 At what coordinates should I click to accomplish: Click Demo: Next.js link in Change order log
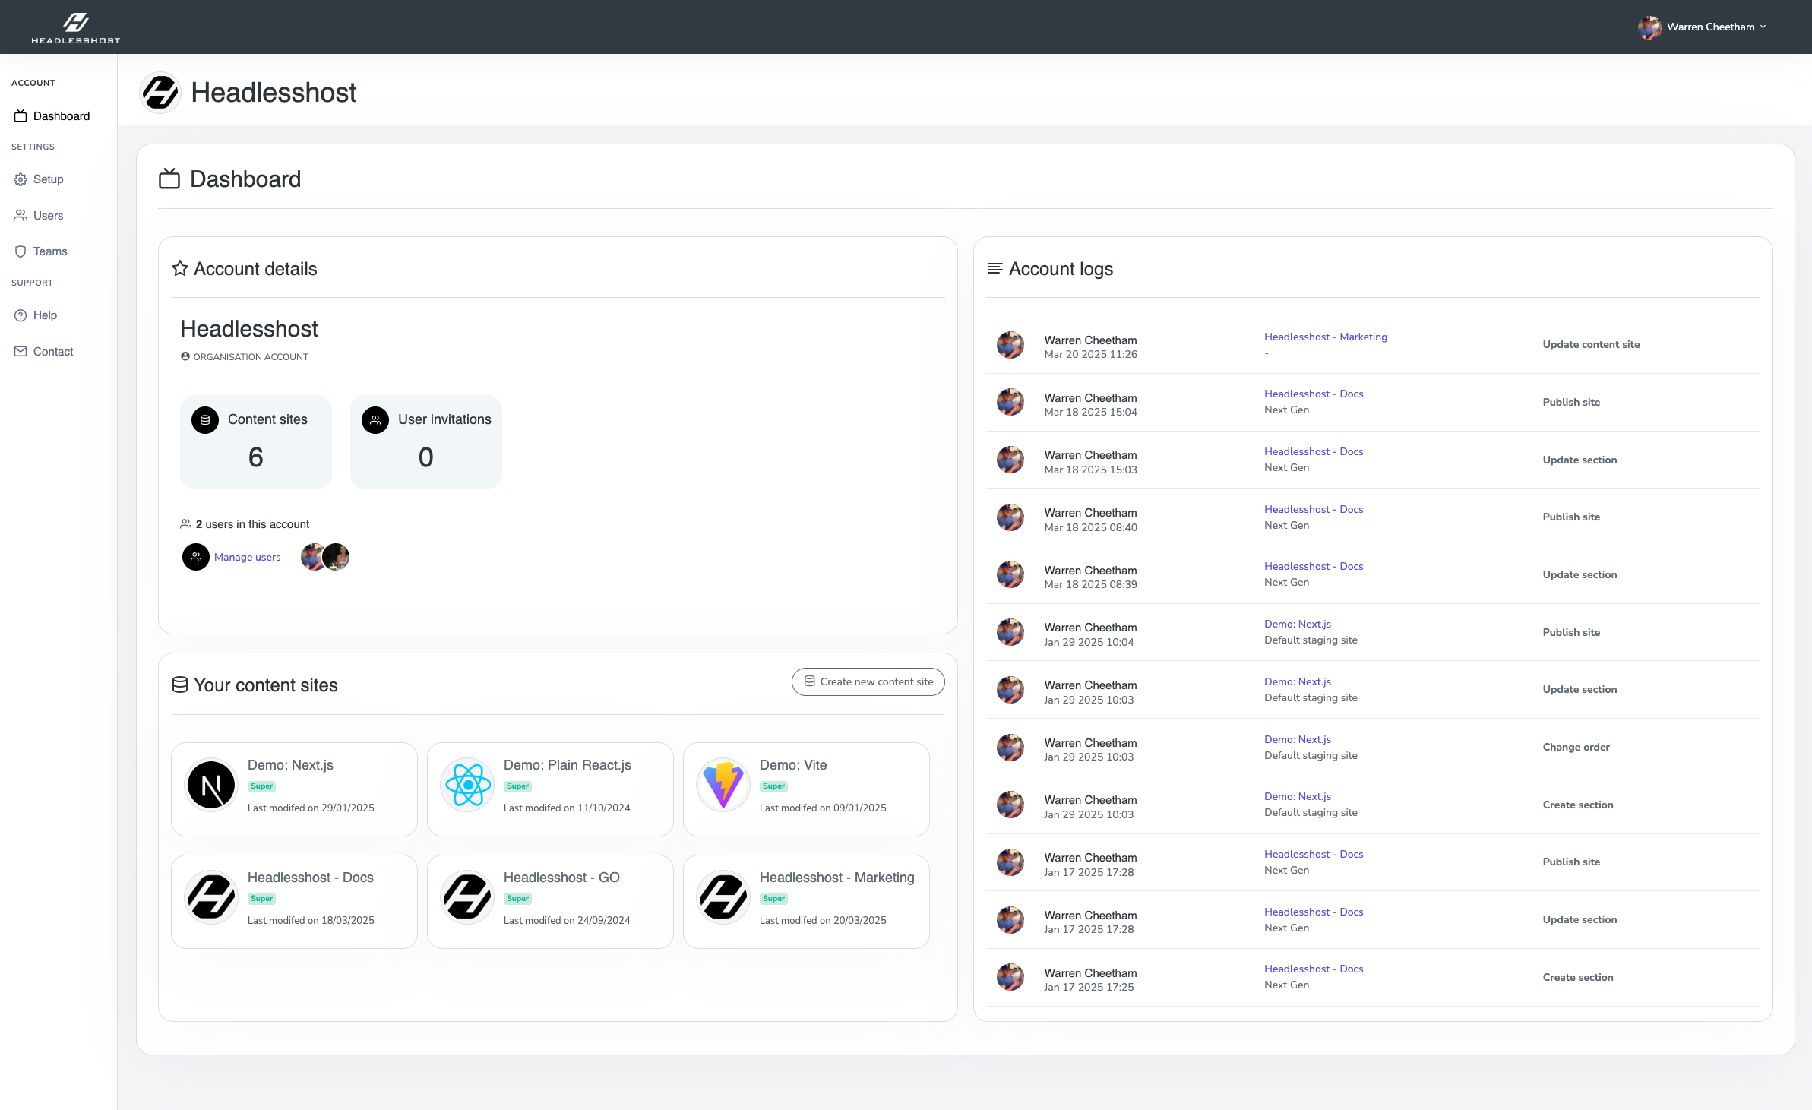[x=1297, y=739]
